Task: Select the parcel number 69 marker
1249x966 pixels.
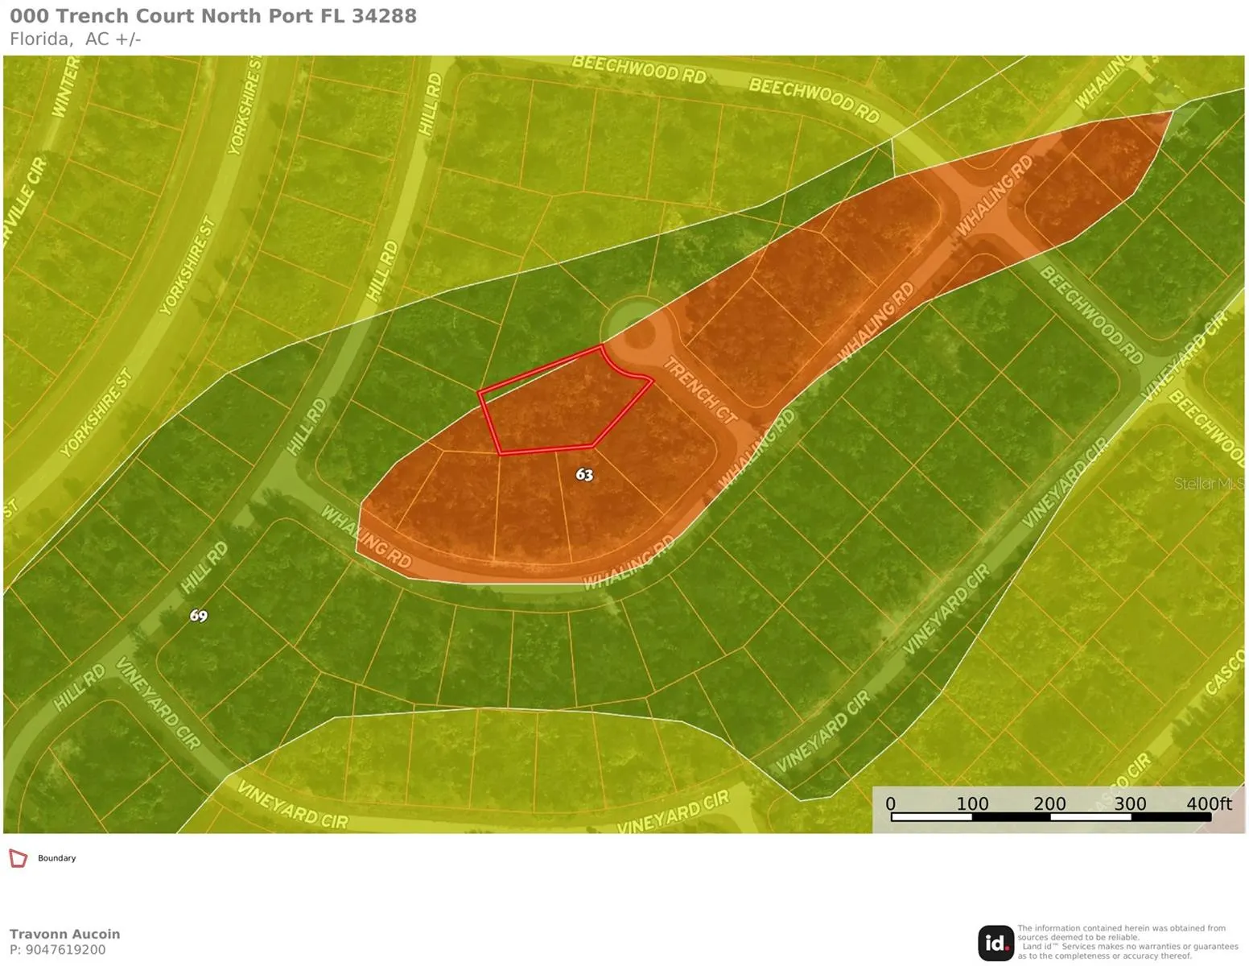Action: click(x=198, y=616)
